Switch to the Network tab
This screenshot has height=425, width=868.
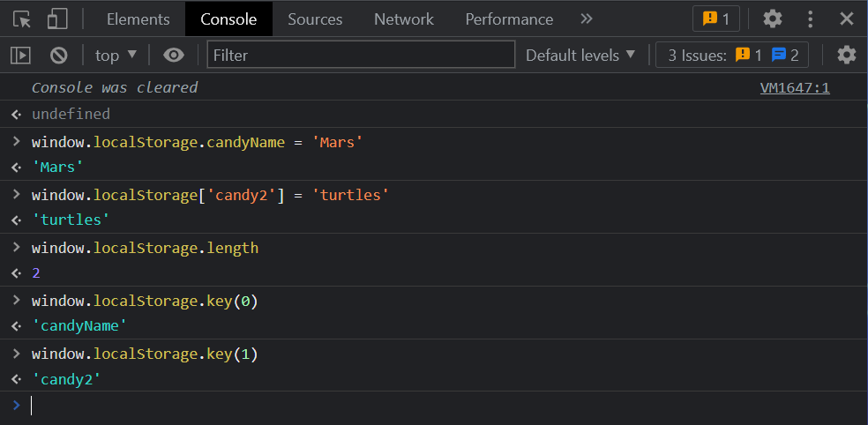tap(403, 19)
